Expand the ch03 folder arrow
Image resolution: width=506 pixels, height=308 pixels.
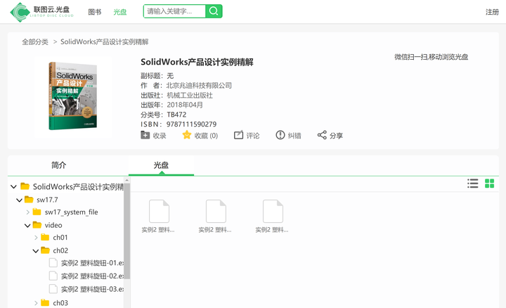36,303
